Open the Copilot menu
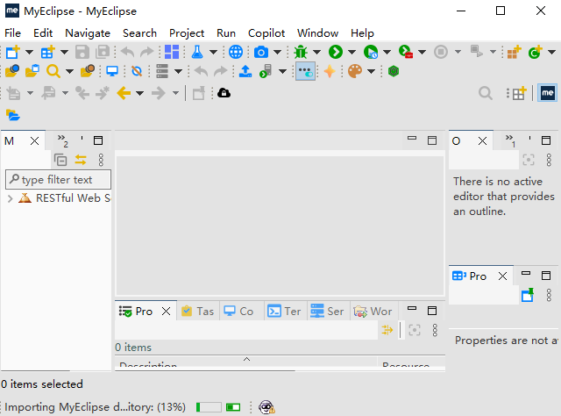The width and height of the screenshot is (561, 416). coord(266,32)
